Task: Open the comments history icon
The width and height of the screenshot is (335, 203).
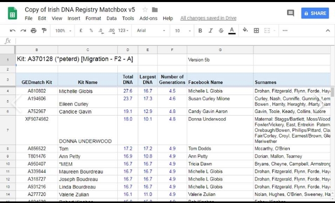Action: 290,13
